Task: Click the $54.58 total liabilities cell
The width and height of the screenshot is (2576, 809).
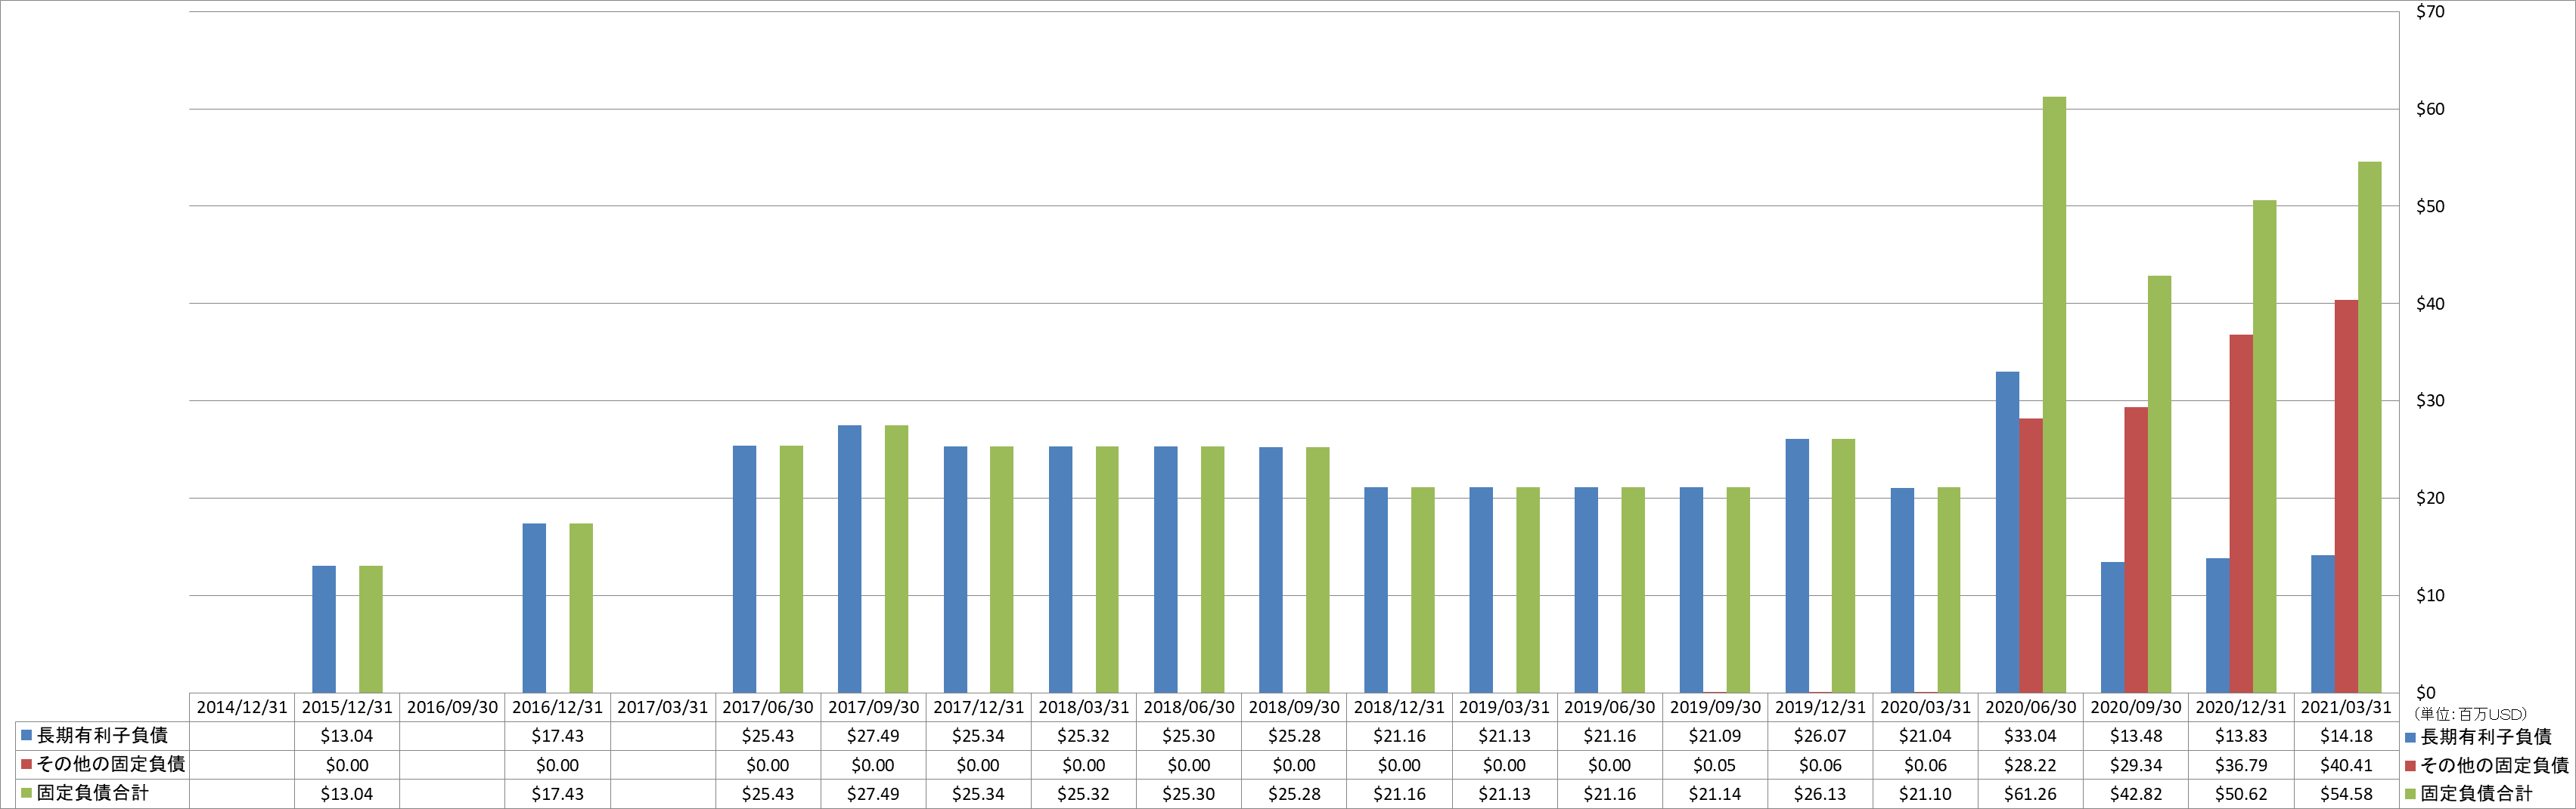Action: 2346,794
